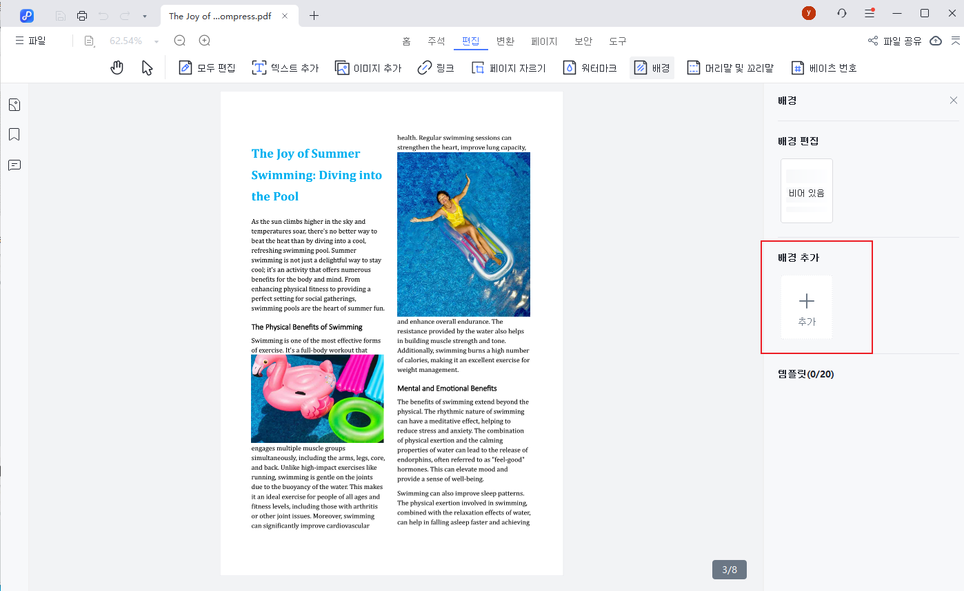Open the File (파일) menu
964x591 pixels.
tap(30, 41)
